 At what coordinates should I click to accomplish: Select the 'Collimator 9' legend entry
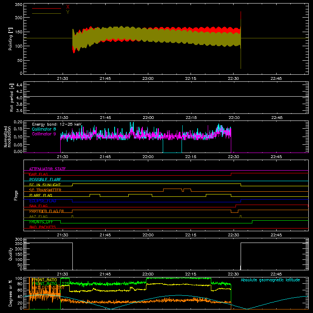(x=44, y=134)
